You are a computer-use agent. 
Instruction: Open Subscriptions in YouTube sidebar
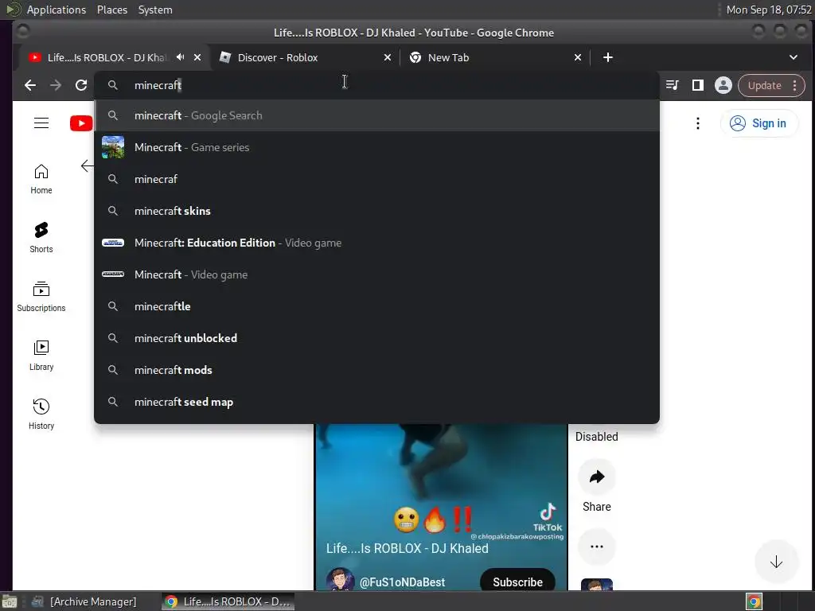click(x=41, y=297)
